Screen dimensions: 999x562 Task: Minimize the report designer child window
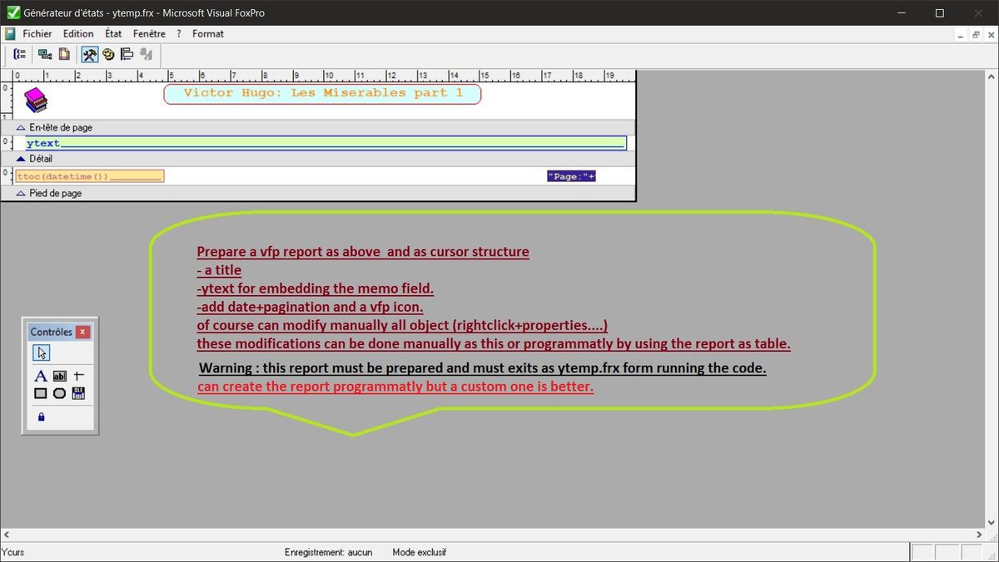point(959,34)
